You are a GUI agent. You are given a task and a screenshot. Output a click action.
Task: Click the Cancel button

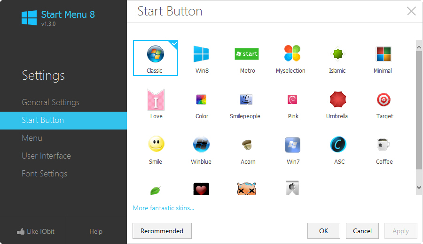coord(362,231)
